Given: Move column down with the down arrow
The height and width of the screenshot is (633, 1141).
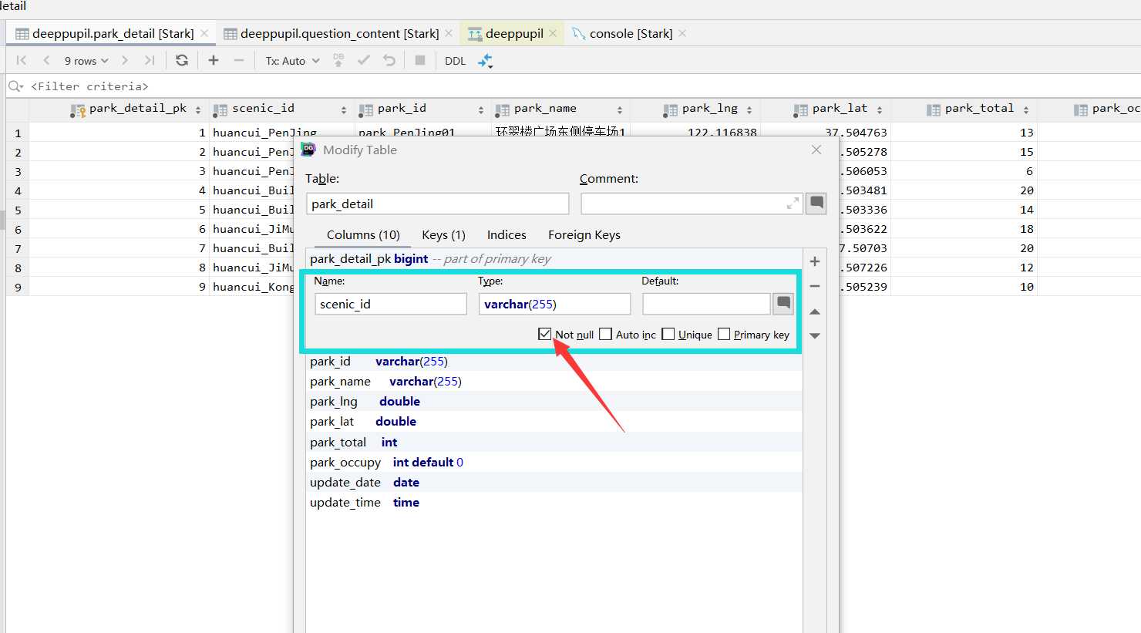Looking at the screenshot, I should point(815,335).
